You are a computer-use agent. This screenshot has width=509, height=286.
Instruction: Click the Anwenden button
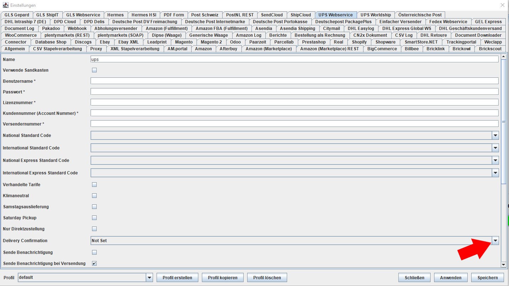coord(451,277)
